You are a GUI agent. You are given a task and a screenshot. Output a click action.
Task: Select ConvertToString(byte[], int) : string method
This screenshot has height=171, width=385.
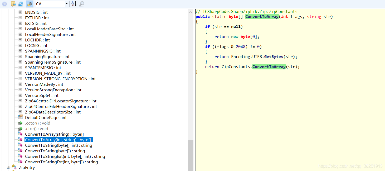(59, 145)
